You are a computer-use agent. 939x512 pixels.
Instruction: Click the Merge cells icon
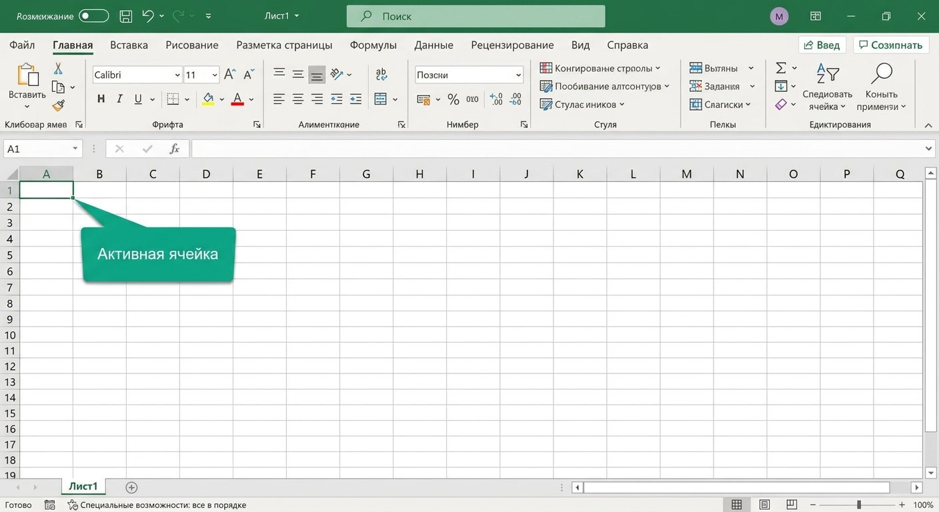(x=381, y=99)
